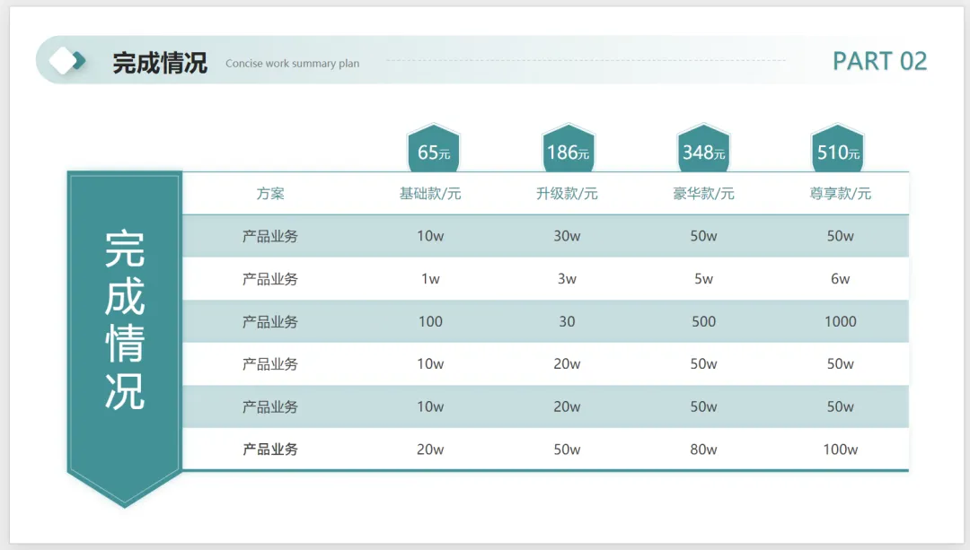Image resolution: width=970 pixels, height=550 pixels.
Task: Click the 升级款/元 column header
Action: point(567,194)
